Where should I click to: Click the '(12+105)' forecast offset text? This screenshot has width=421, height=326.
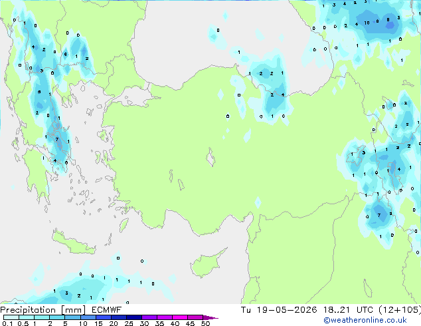(x=400, y=310)
